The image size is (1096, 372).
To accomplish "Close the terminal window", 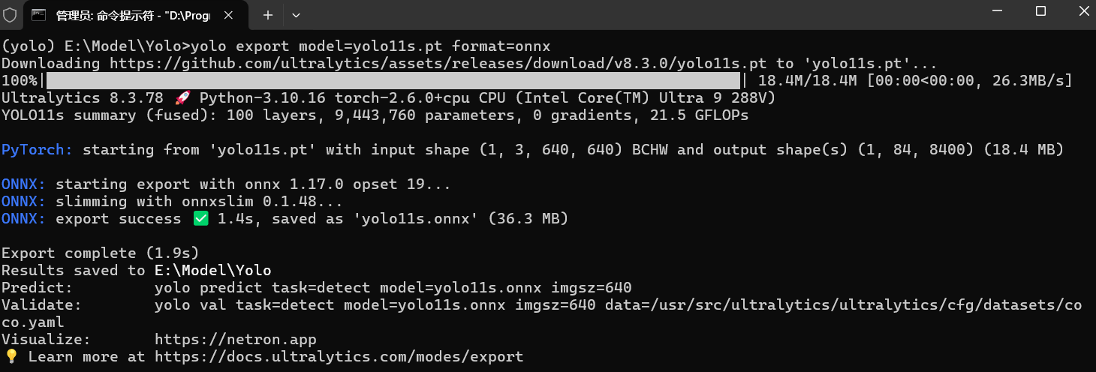I will coord(1081,11).
